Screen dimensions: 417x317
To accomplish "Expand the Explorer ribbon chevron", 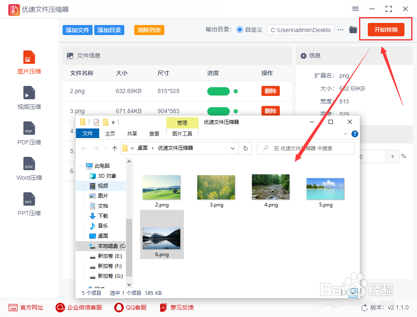I will tap(345, 134).
